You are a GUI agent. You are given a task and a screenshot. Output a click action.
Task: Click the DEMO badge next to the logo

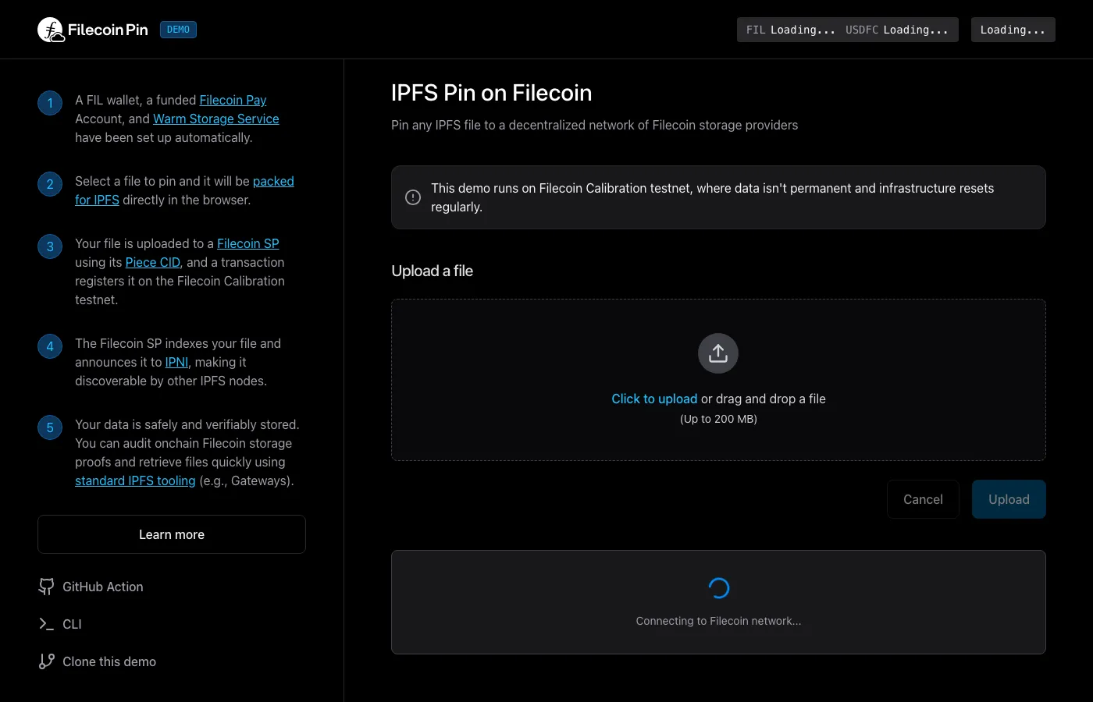(178, 29)
